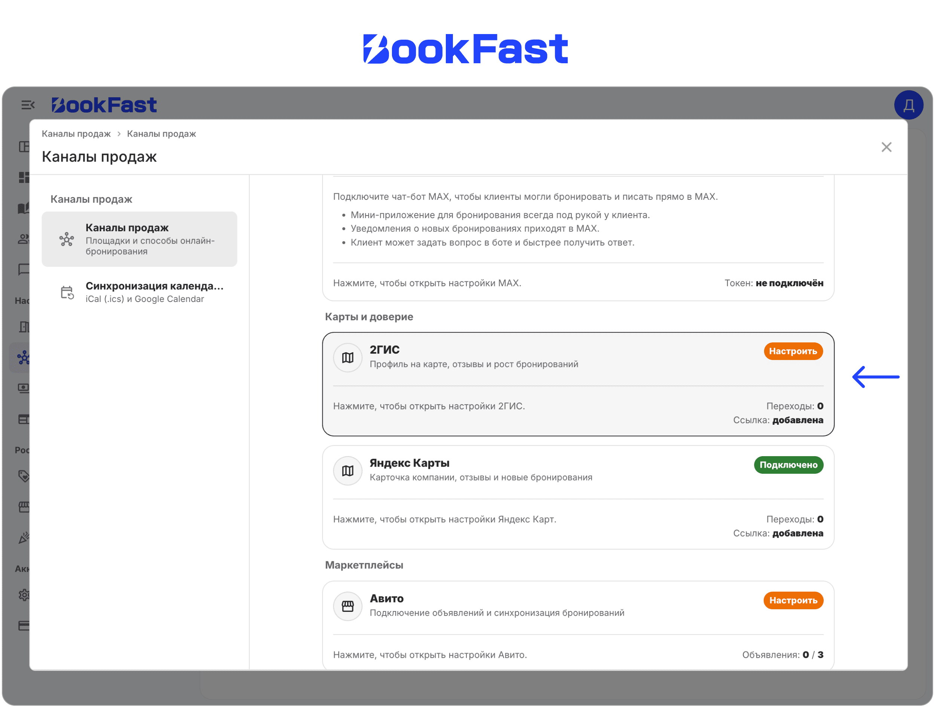Image resolution: width=935 pixels, height=708 pixels.
Task: Open background sidebar party popper icon
Action: [x=24, y=538]
